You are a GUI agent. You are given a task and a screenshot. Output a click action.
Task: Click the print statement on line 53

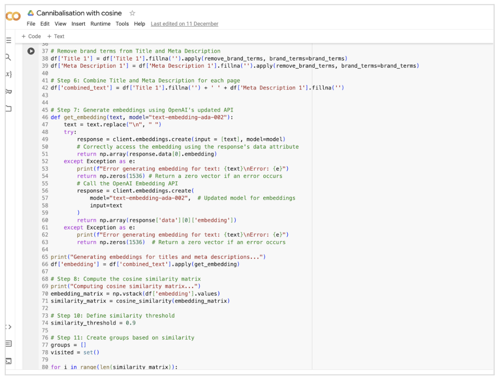click(x=183, y=169)
